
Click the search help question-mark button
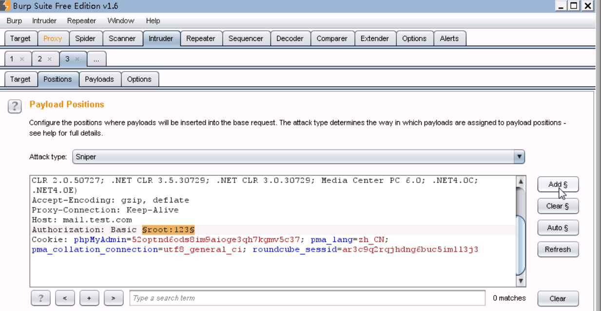(40, 298)
